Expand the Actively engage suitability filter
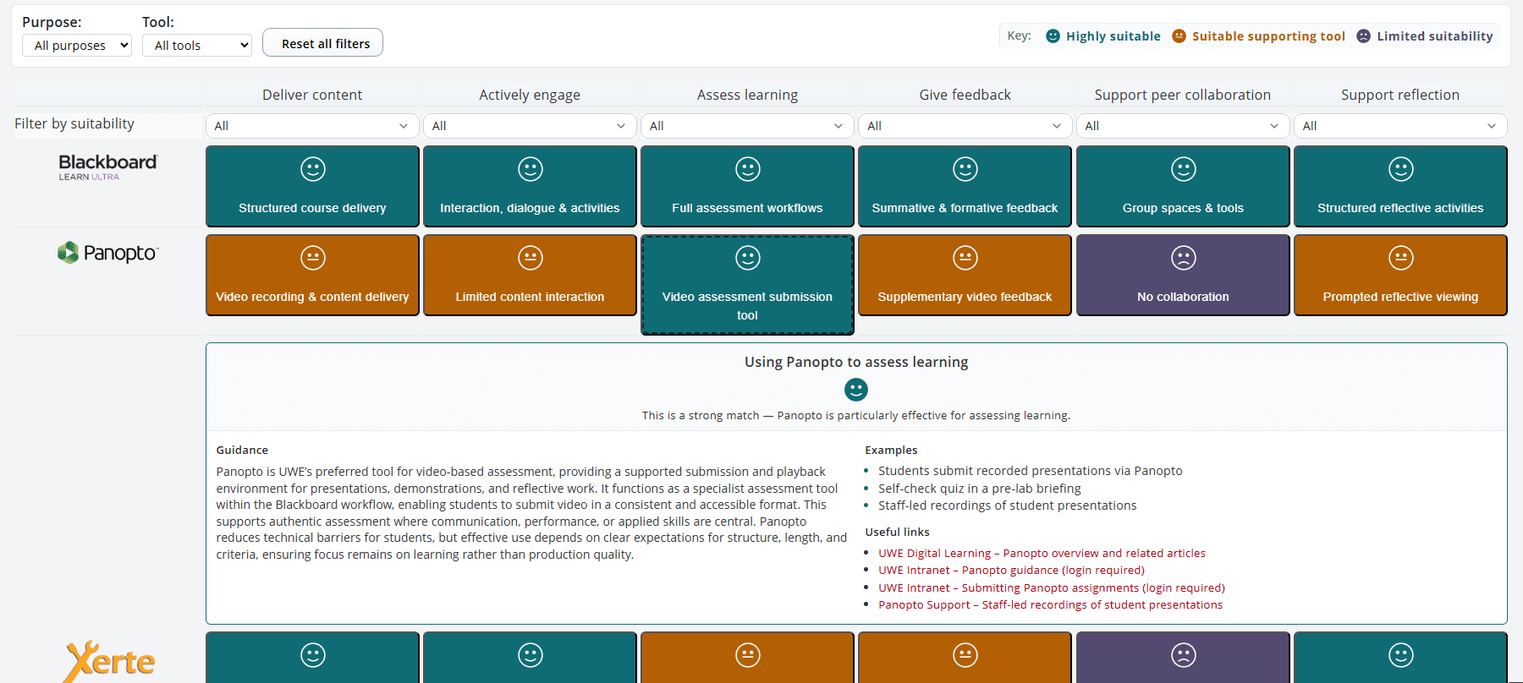Image resolution: width=1523 pixels, height=683 pixels. [x=530, y=126]
